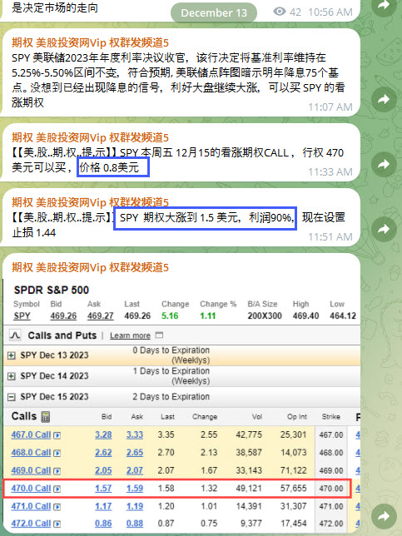402x536 pixels.
Task: Open the 472.0 Call link
Action: tap(31, 524)
